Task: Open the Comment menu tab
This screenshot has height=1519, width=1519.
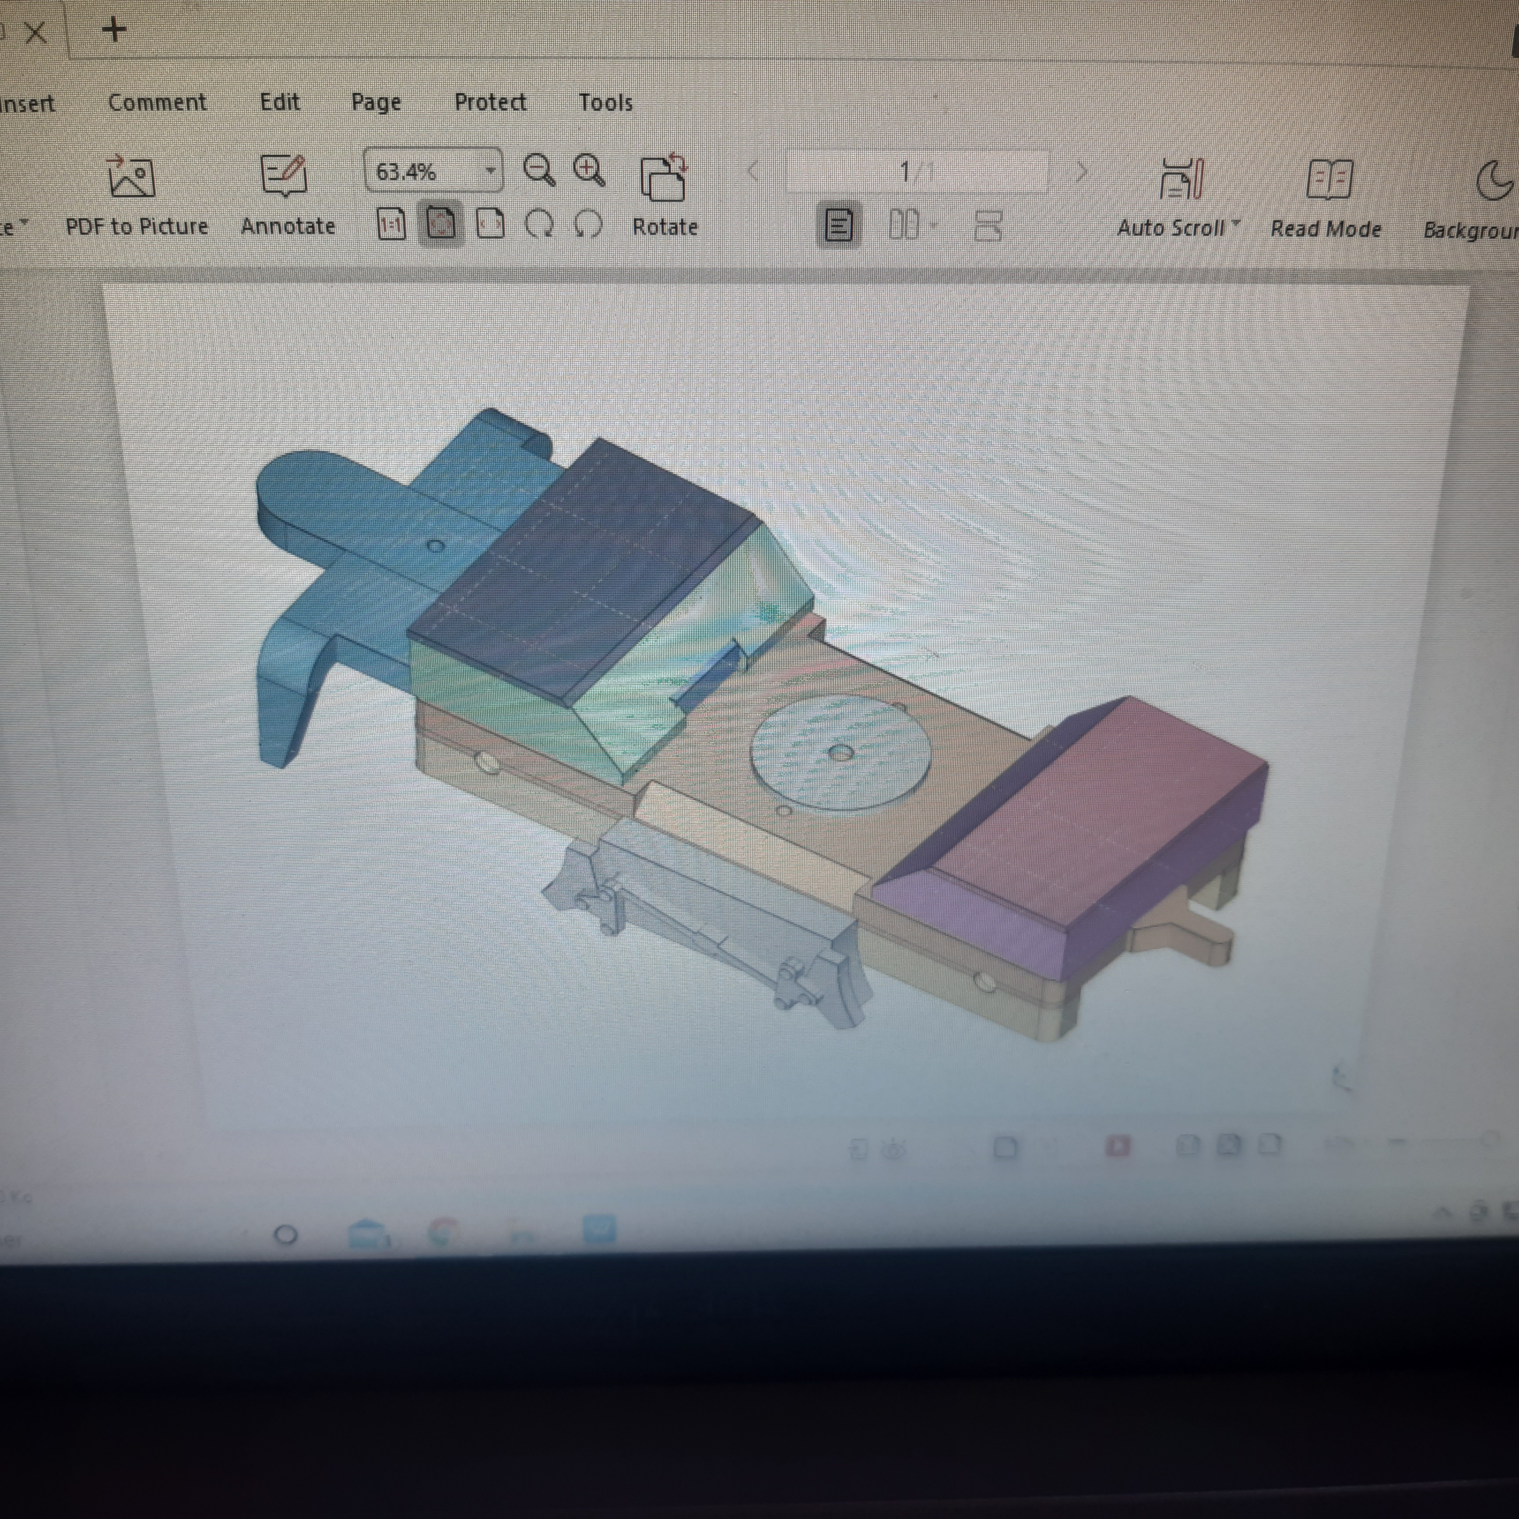Action: point(157,102)
